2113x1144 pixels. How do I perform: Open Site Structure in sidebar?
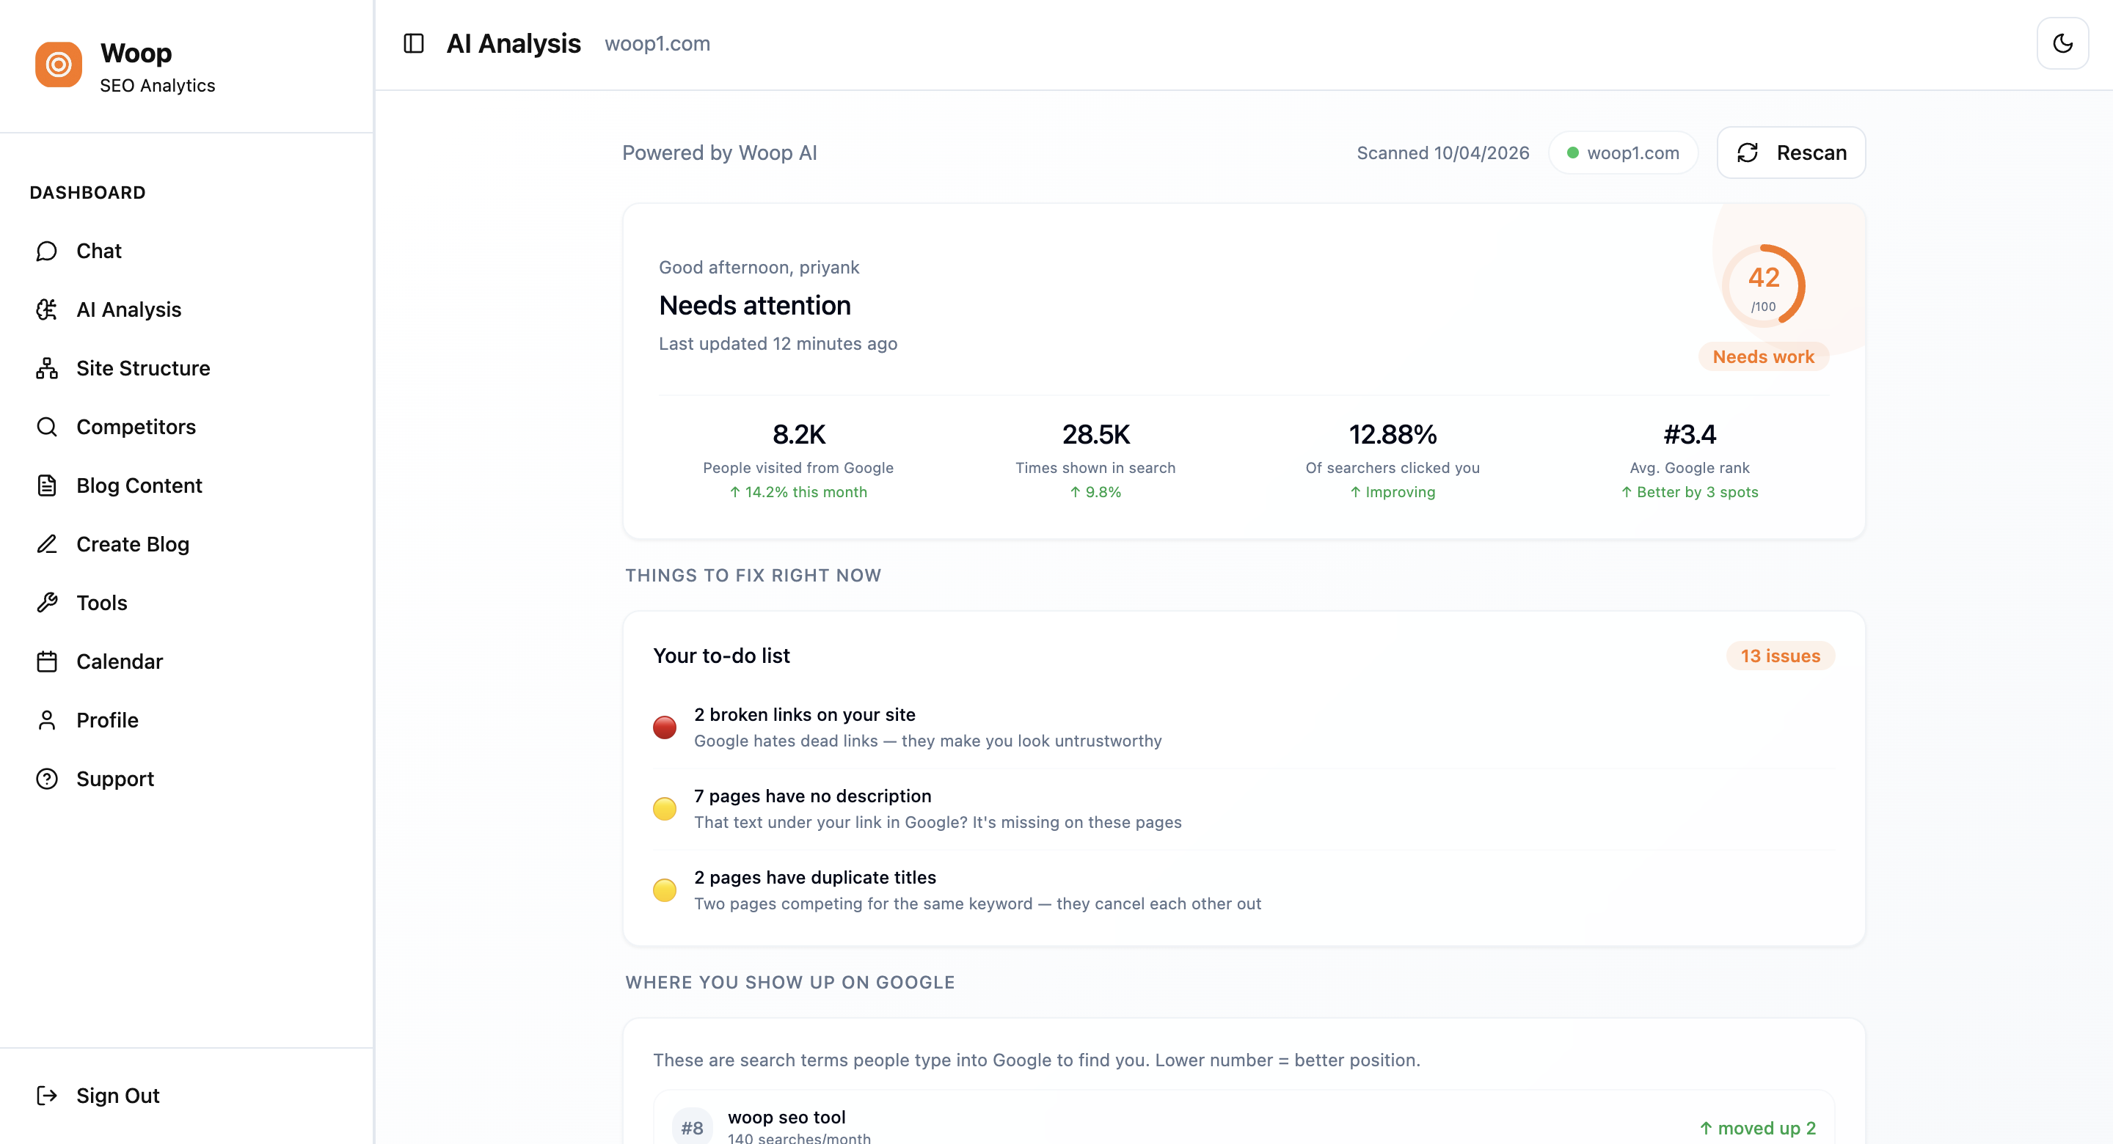(143, 368)
